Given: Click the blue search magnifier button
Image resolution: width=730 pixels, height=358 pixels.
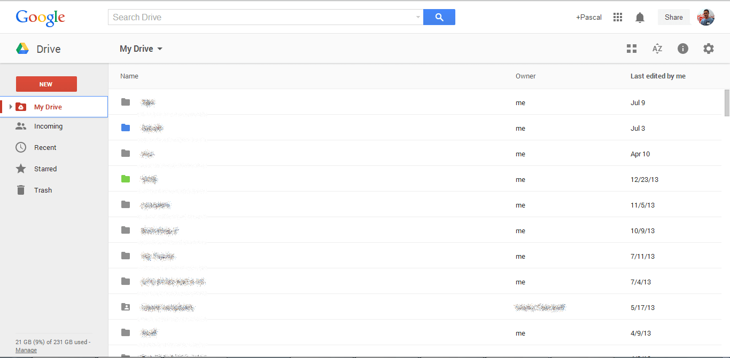Looking at the screenshot, I should [439, 17].
